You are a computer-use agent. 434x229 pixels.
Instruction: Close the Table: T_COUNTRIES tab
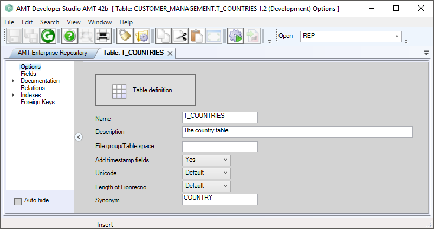170,53
